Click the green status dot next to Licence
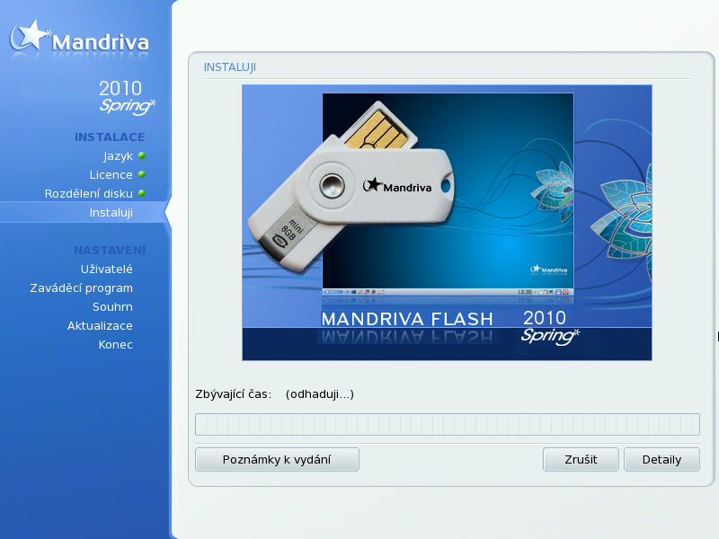The width and height of the screenshot is (719, 539). [142, 174]
